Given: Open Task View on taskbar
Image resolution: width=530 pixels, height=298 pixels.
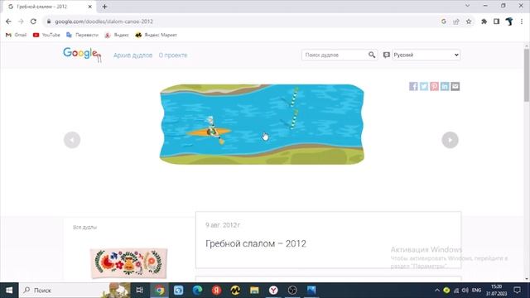Looking at the screenshot, I should coord(139,291).
